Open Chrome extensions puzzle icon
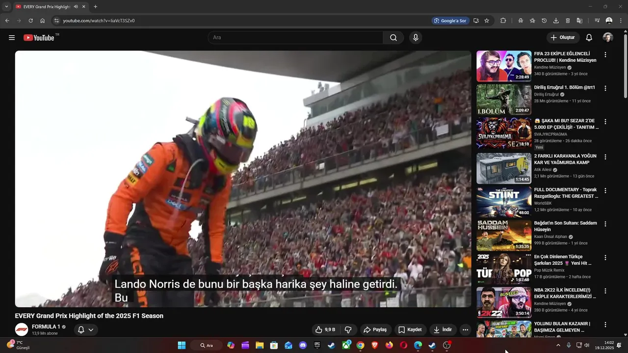 pos(503,21)
